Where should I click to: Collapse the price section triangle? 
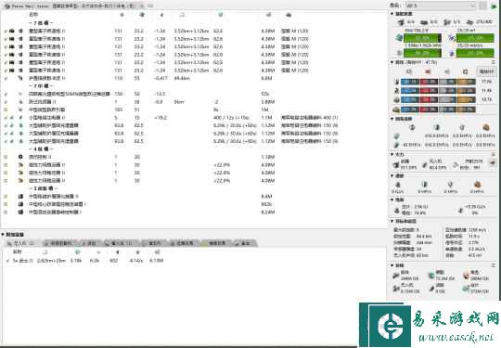(392, 265)
